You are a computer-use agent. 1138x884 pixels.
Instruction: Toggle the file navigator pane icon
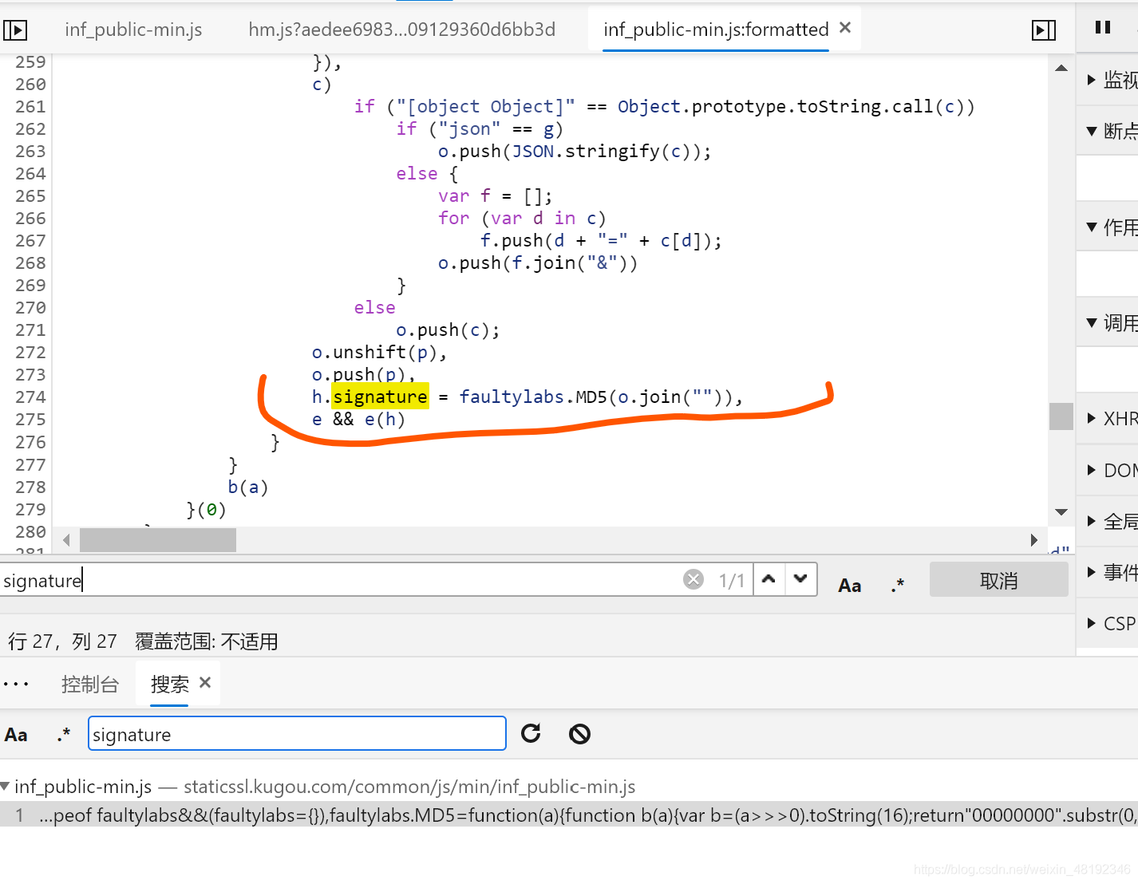click(15, 30)
